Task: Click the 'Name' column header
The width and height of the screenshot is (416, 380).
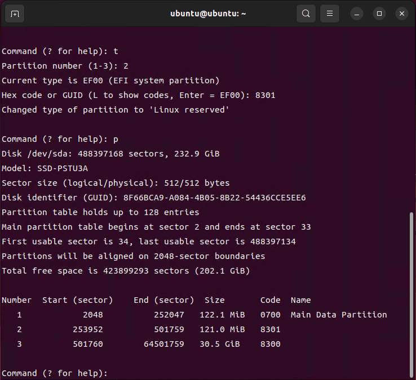Action: (x=300, y=300)
